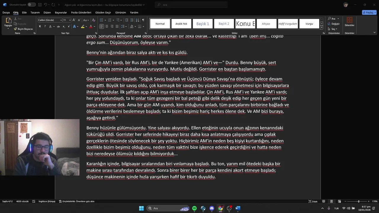Screen dimensions: 379x213
Task: Decrease paragraph indent
Action: pos(127,20)
